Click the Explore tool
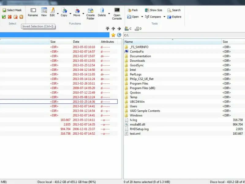 tap(174, 17)
